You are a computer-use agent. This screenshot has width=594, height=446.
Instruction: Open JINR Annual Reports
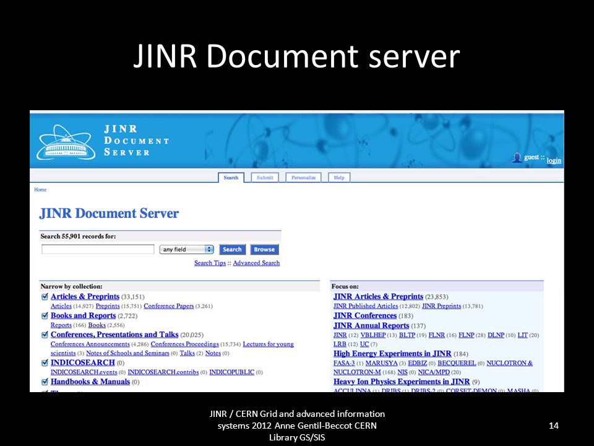371,325
